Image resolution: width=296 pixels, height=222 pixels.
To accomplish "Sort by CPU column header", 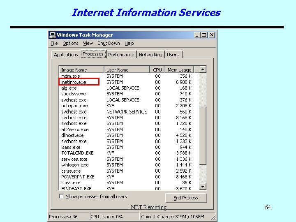I will click(157, 70).
